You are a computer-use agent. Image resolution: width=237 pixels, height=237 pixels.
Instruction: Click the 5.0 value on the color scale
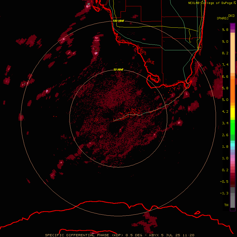click(225, 100)
